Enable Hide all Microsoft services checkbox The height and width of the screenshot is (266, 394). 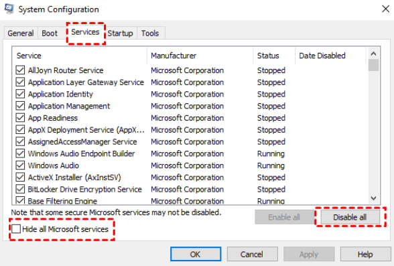pos(16,229)
